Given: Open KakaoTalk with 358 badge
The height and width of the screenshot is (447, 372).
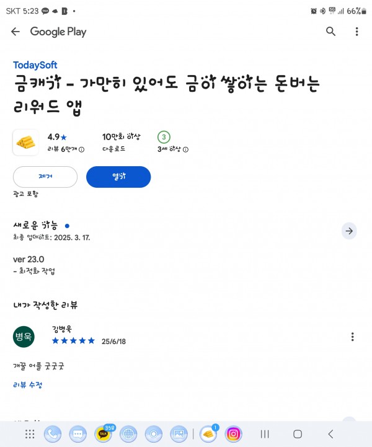Looking at the screenshot, I should [103, 434].
